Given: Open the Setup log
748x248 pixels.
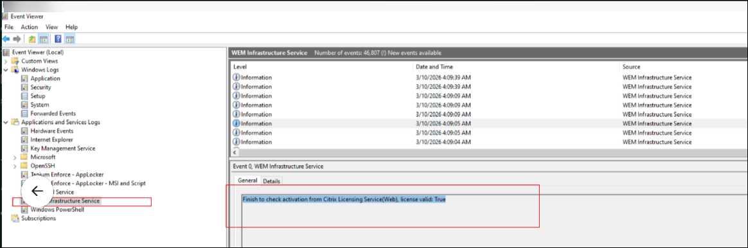Looking at the screenshot, I should point(38,96).
